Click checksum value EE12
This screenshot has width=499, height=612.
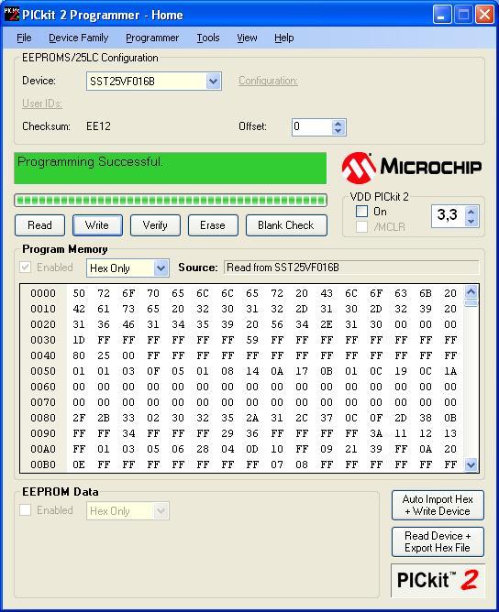(98, 126)
